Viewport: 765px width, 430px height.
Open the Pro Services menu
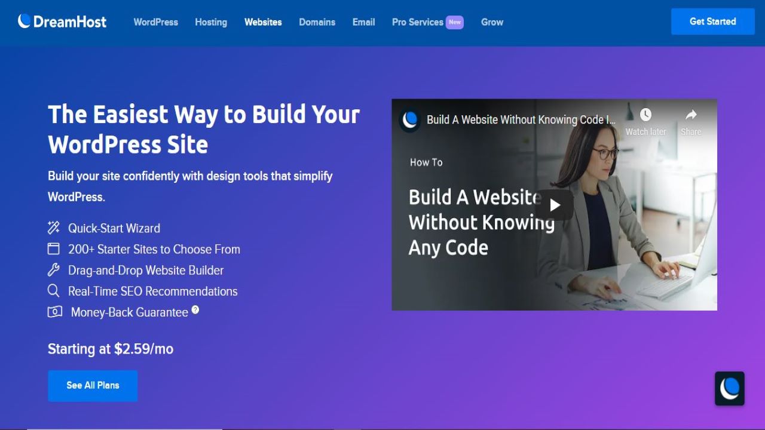pyautogui.click(x=418, y=22)
